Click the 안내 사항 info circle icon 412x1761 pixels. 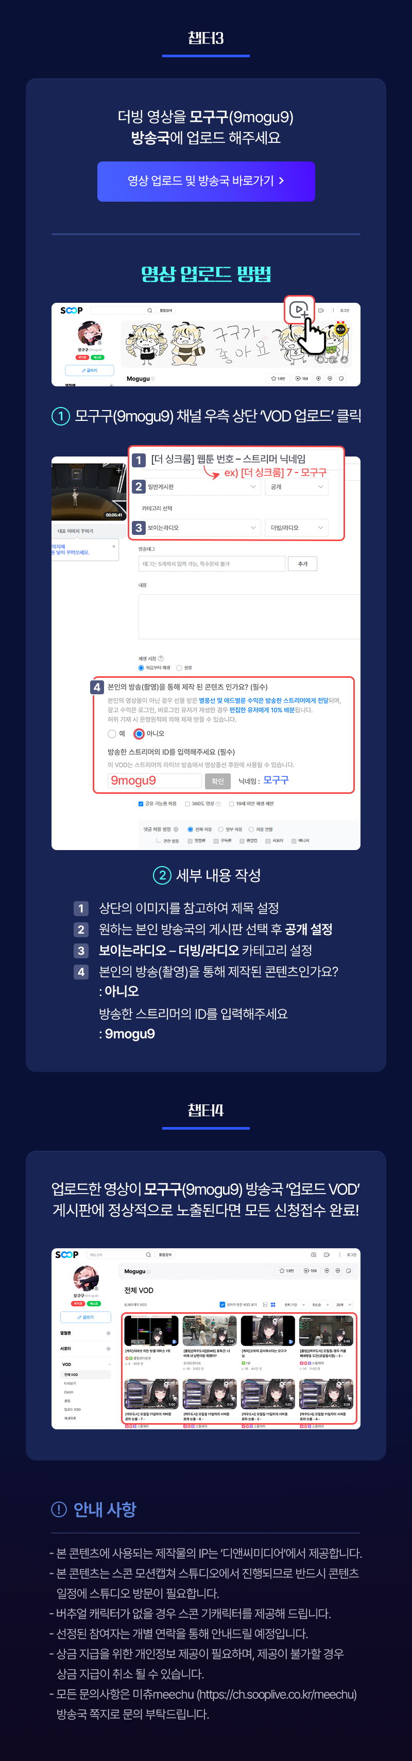(59, 1509)
